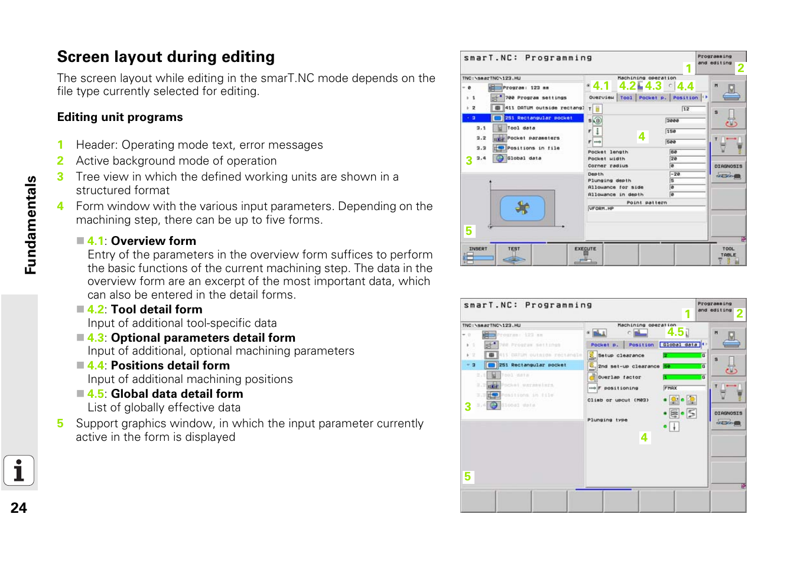
Task: Select first Machining operation radio in lower screen
Action: pos(588,333)
